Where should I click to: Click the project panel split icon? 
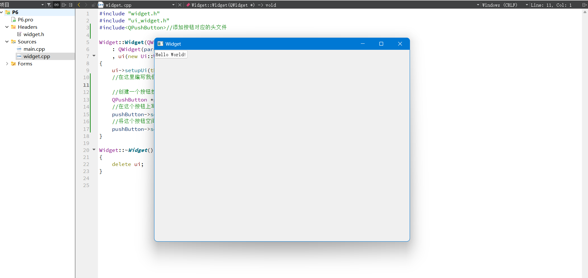64,5
